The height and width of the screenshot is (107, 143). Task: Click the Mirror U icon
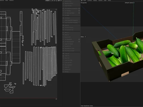63,32
